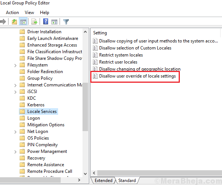The image size is (222, 185).
Task: Click tree pane scroll up arrow
Action: 85,32
